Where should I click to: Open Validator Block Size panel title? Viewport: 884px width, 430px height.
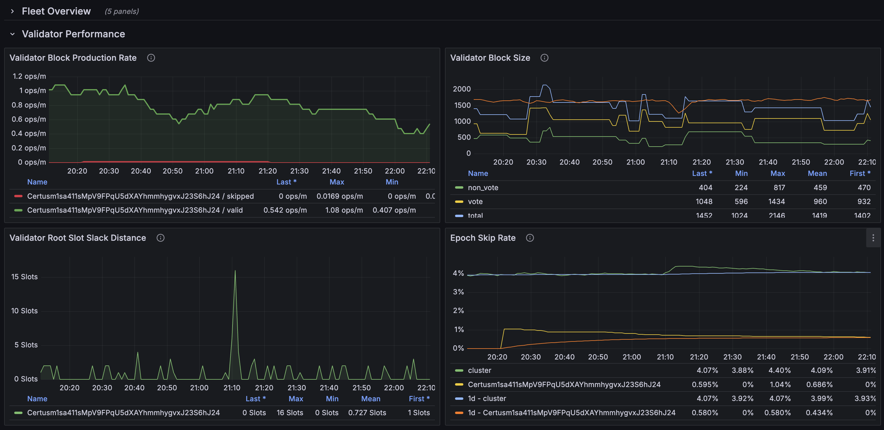490,58
